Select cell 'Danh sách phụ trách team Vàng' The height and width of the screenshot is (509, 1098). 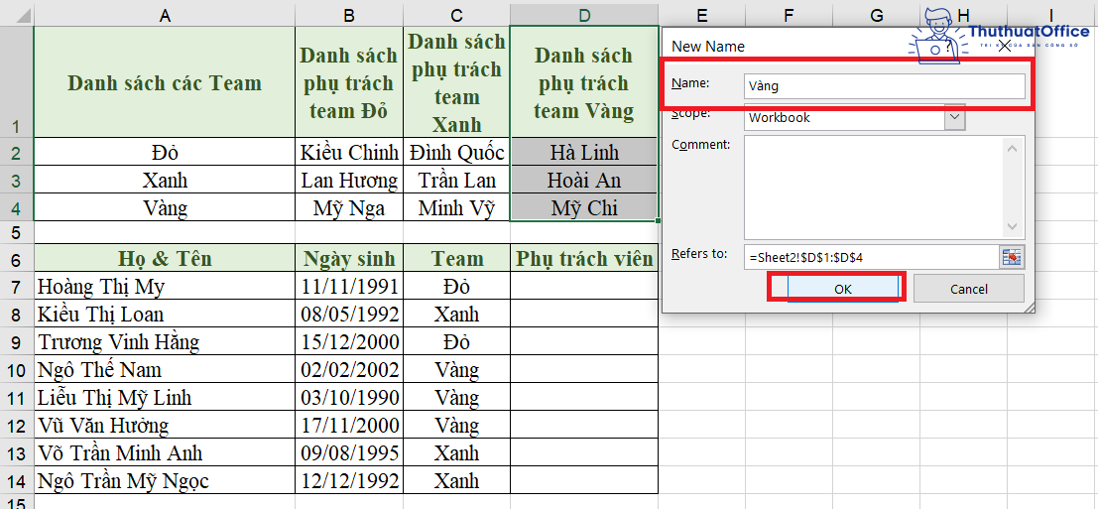584,82
